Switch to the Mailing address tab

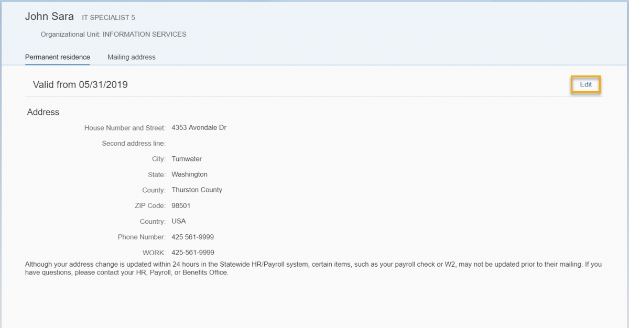132,57
